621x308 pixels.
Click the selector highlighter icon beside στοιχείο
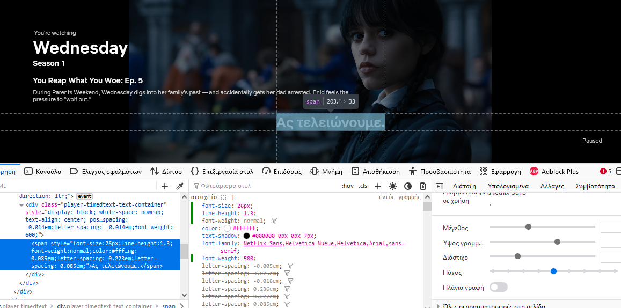coord(224,197)
